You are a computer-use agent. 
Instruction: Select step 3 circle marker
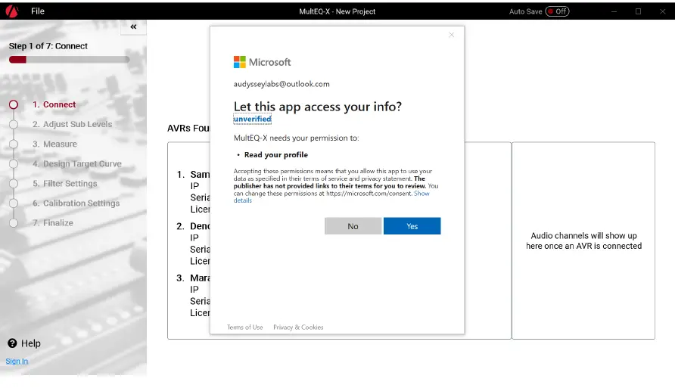coord(14,144)
